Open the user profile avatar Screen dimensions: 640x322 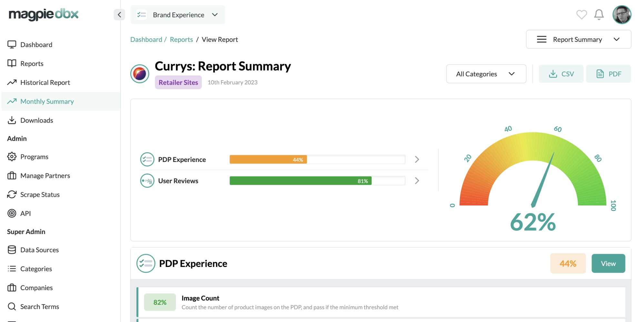622,14
